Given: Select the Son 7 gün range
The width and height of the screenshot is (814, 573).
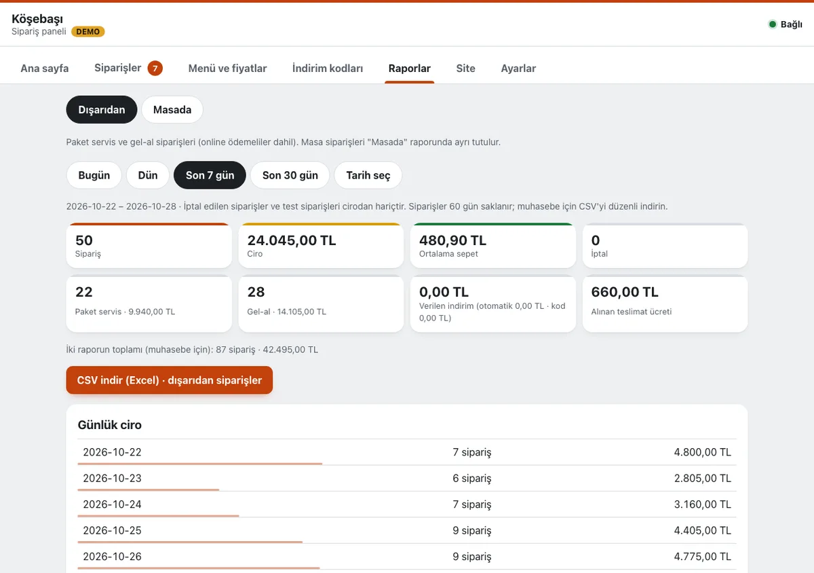Looking at the screenshot, I should 210,175.
